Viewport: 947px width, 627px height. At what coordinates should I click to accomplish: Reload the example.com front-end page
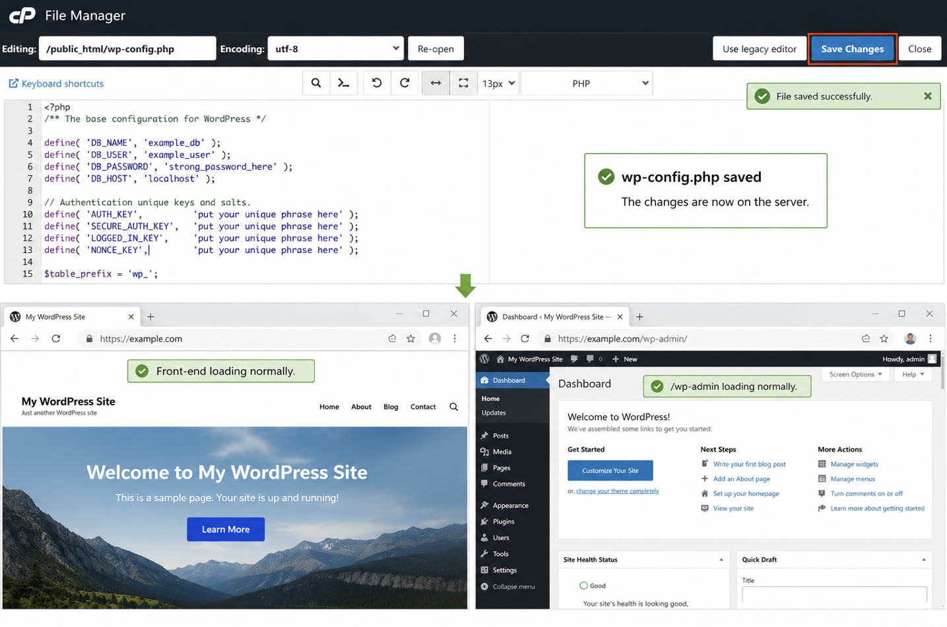click(56, 338)
